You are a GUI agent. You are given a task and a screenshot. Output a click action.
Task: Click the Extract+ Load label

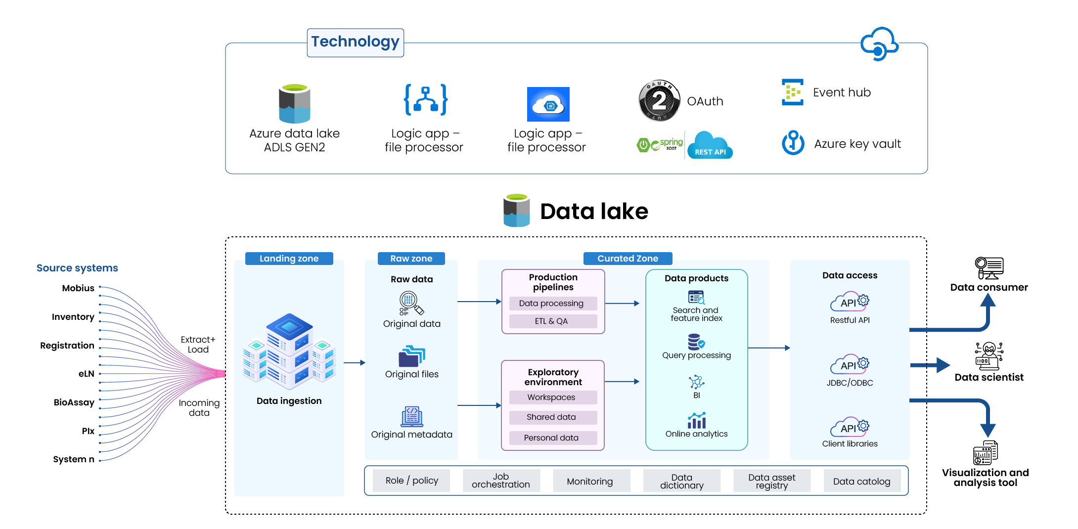[x=198, y=345]
